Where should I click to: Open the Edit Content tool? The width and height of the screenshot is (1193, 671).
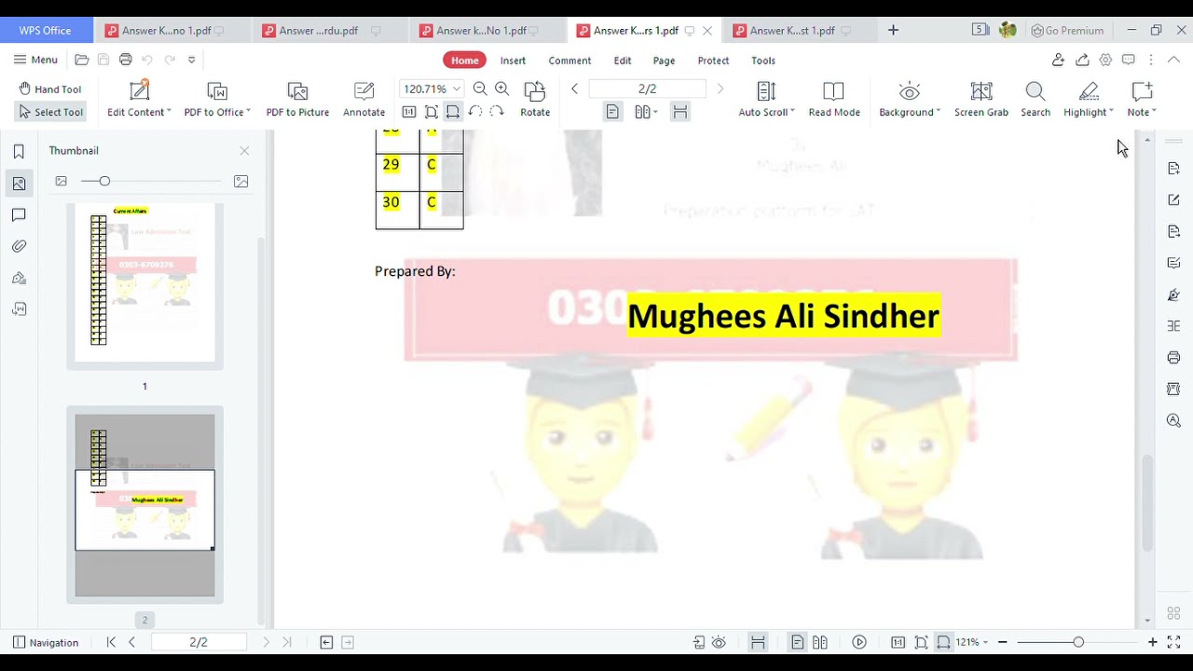click(139, 100)
